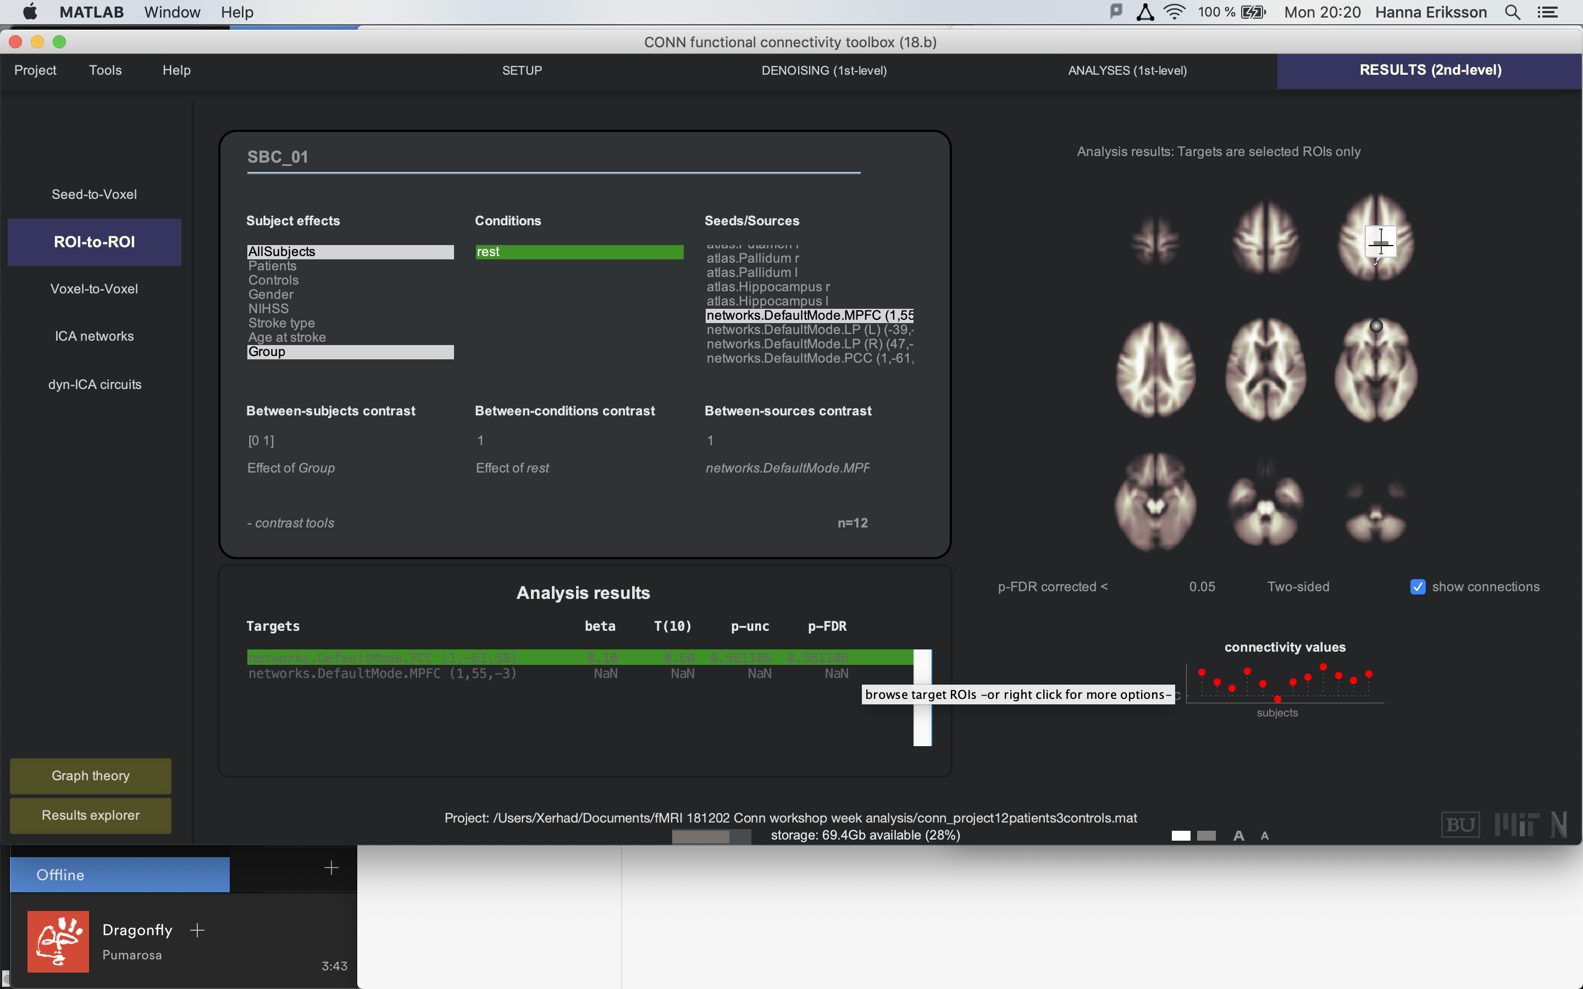Click the larger font size A icon
This screenshot has height=989, width=1583.
[1238, 835]
